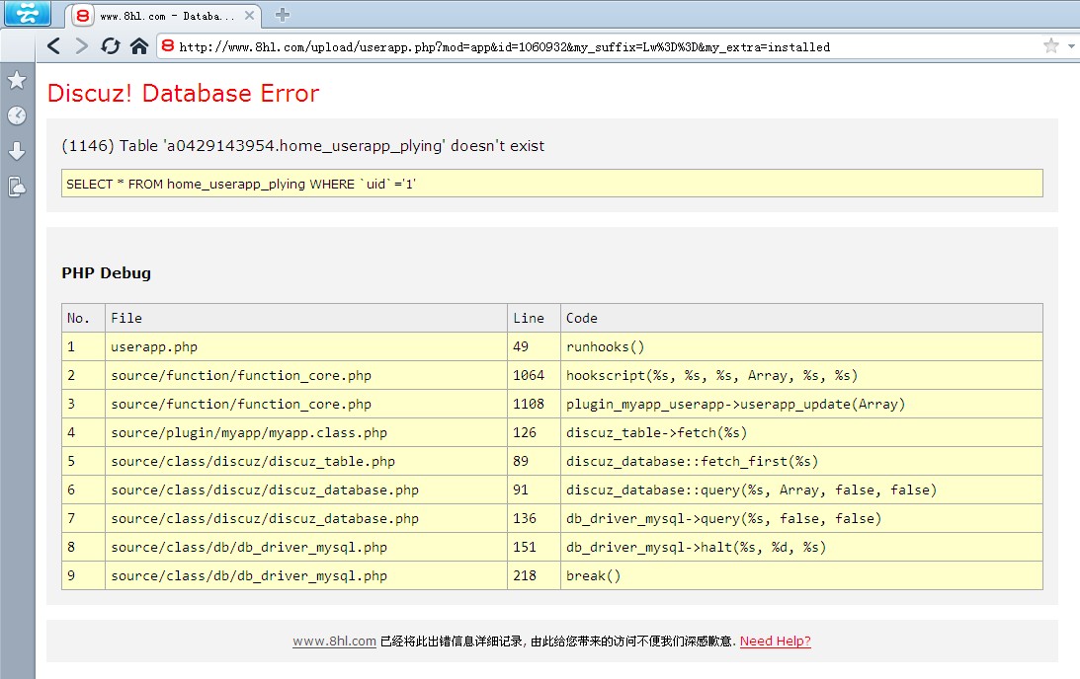Expand dropdown arrow beside the bookmark star

1071,46
